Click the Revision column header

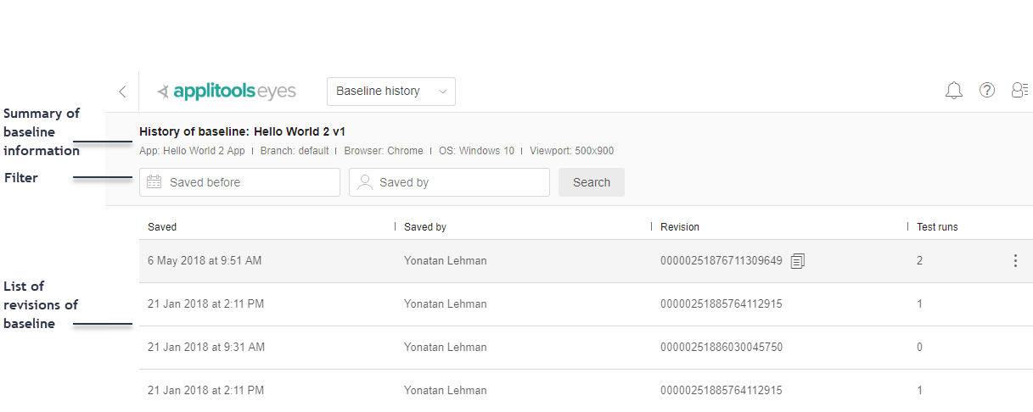pyautogui.click(x=680, y=227)
